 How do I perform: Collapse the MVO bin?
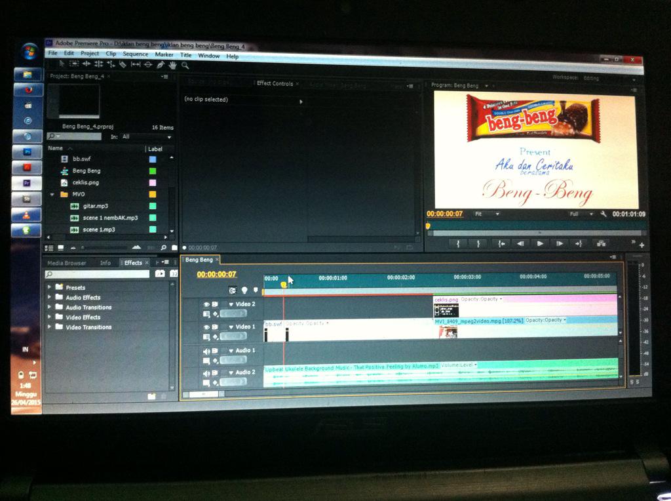click(x=52, y=194)
